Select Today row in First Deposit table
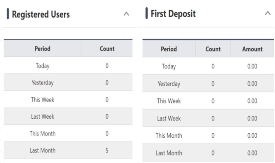The image size is (275, 163). [169, 66]
